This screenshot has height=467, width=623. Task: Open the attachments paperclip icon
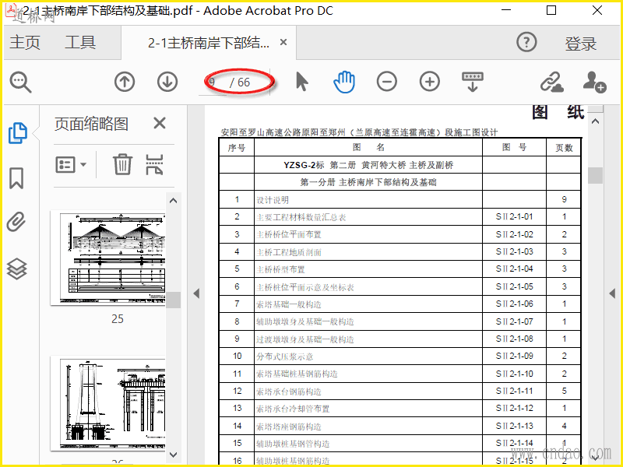pos(16,222)
